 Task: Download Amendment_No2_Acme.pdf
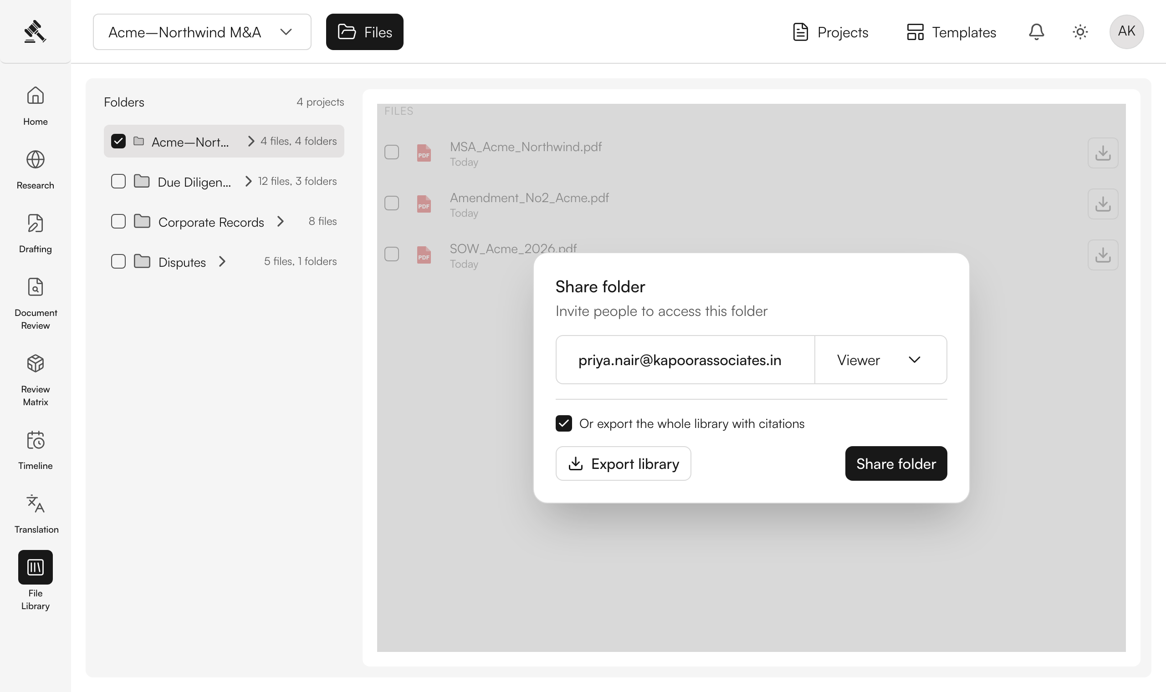click(1103, 204)
